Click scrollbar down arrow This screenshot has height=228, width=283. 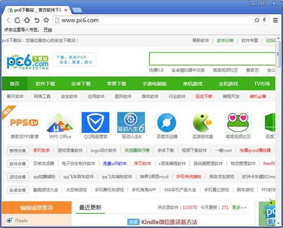click(278, 223)
